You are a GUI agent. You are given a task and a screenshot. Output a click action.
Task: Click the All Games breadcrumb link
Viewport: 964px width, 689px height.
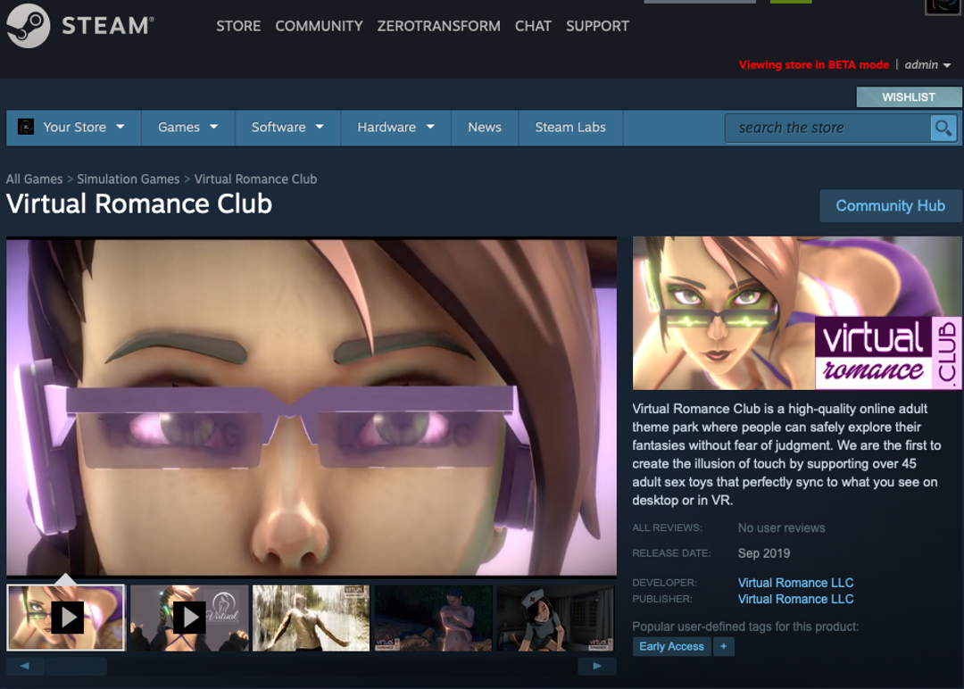pyautogui.click(x=35, y=178)
